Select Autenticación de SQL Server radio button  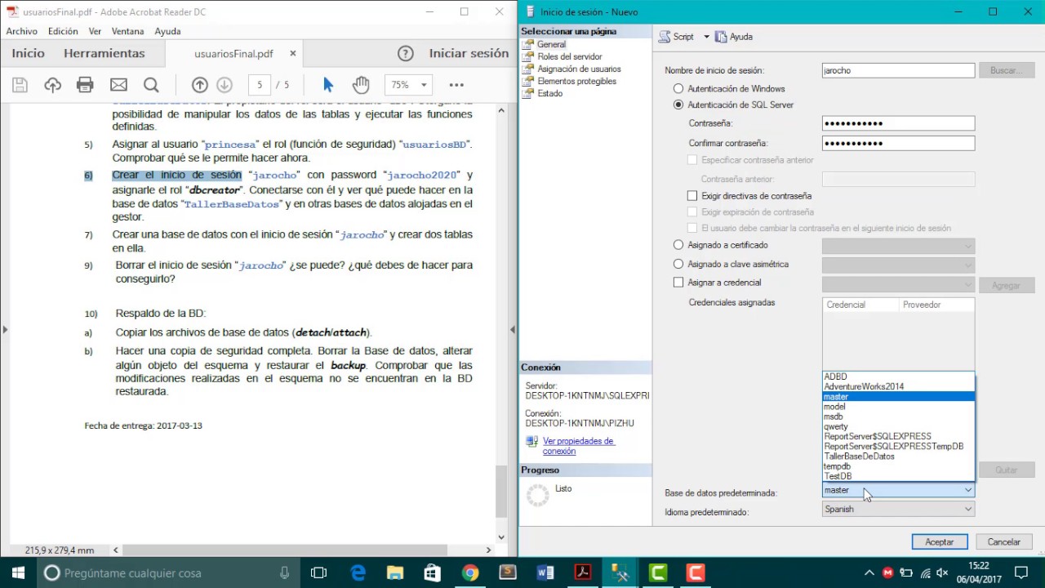pos(678,105)
